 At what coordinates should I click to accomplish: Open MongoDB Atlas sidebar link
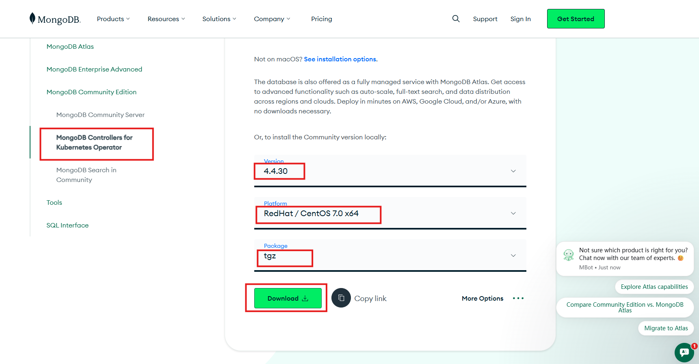[70, 47]
